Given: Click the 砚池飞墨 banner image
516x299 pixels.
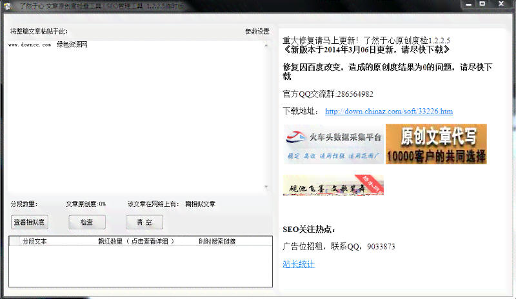Looking at the screenshot, I should [333, 185].
